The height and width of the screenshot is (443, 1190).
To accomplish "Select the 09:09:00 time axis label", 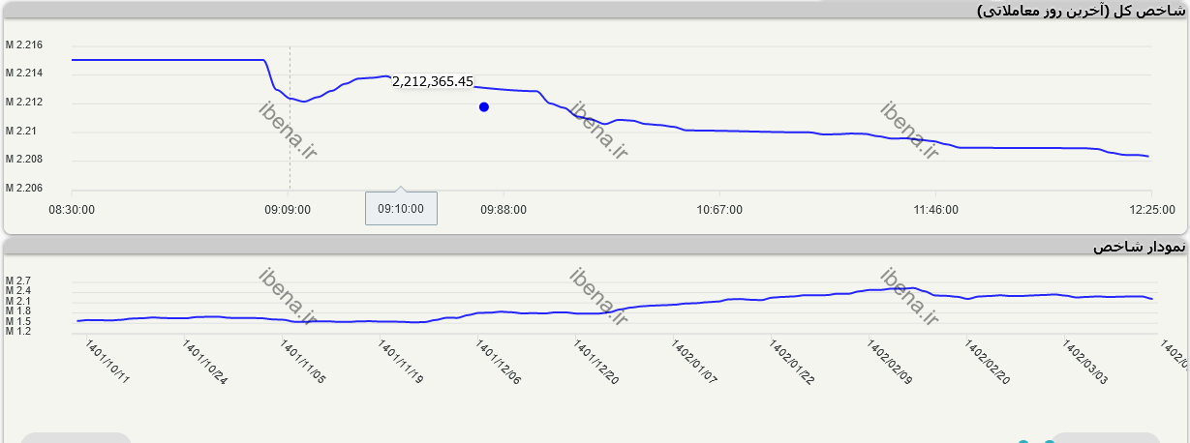I will [x=290, y=209].
